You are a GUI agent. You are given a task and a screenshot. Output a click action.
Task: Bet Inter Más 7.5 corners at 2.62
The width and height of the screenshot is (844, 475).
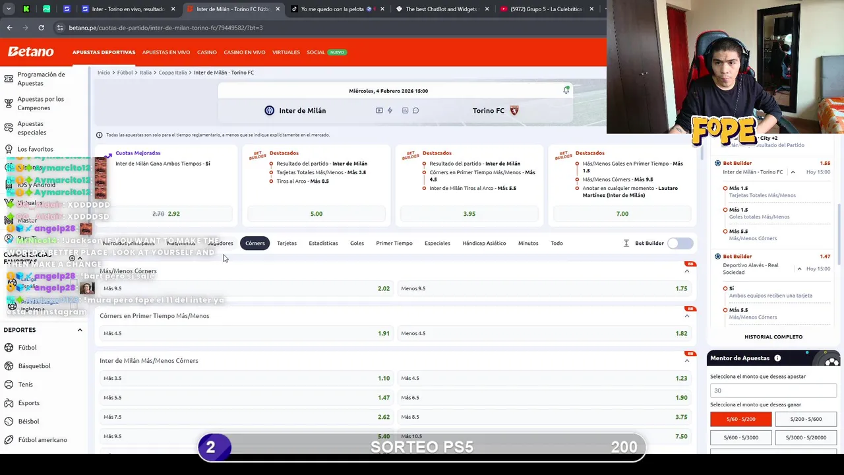tap(246, 417)
